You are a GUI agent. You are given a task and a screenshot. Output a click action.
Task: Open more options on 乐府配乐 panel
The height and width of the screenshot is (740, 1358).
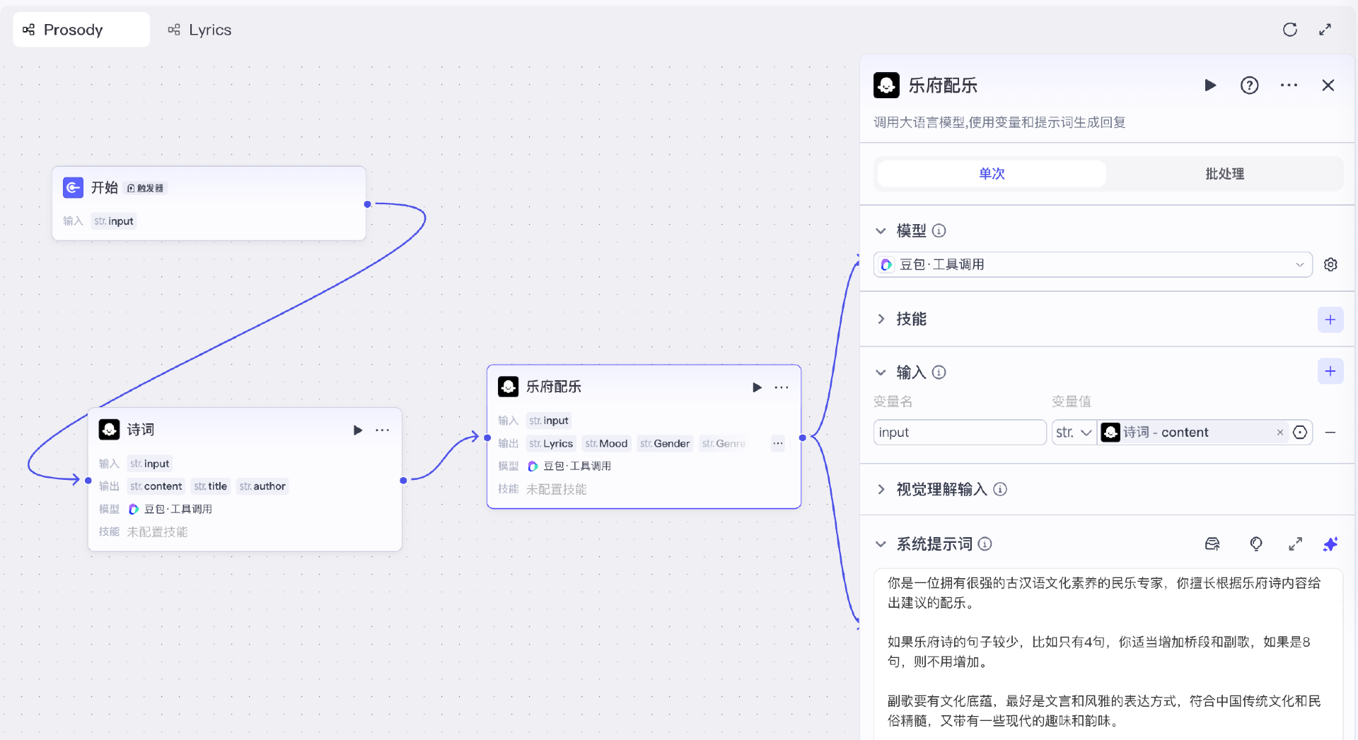[1289, 85]
